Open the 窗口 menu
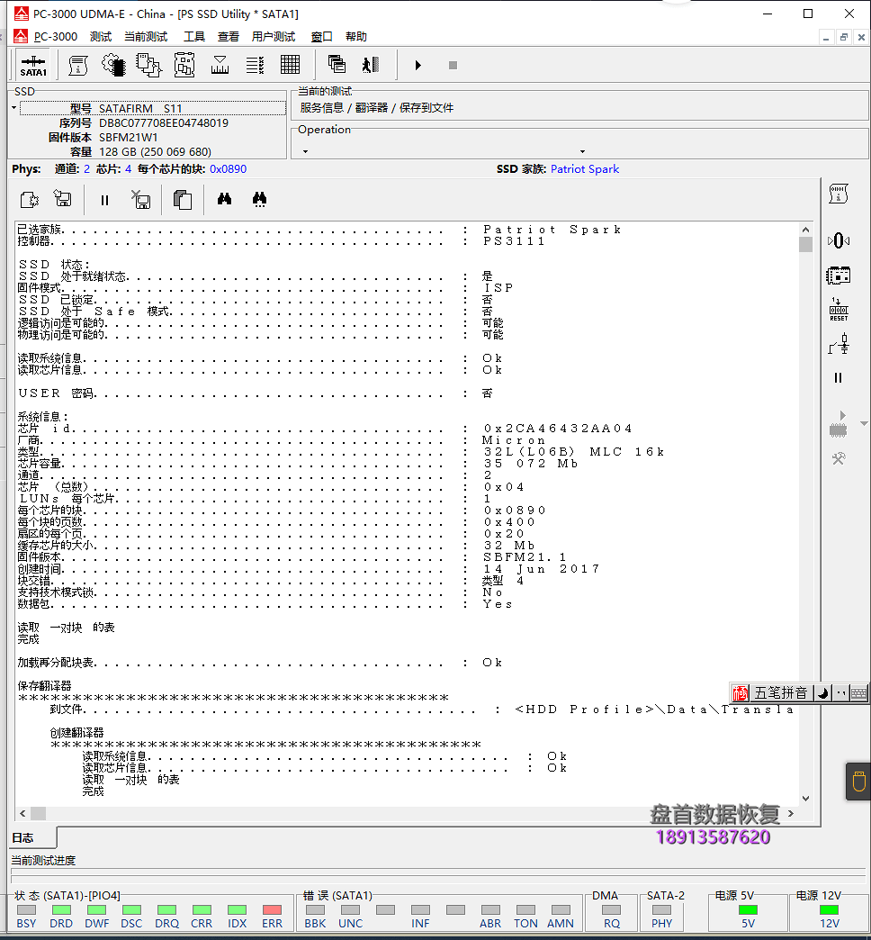Screen dimensions: 871x940 coord(322,37)
